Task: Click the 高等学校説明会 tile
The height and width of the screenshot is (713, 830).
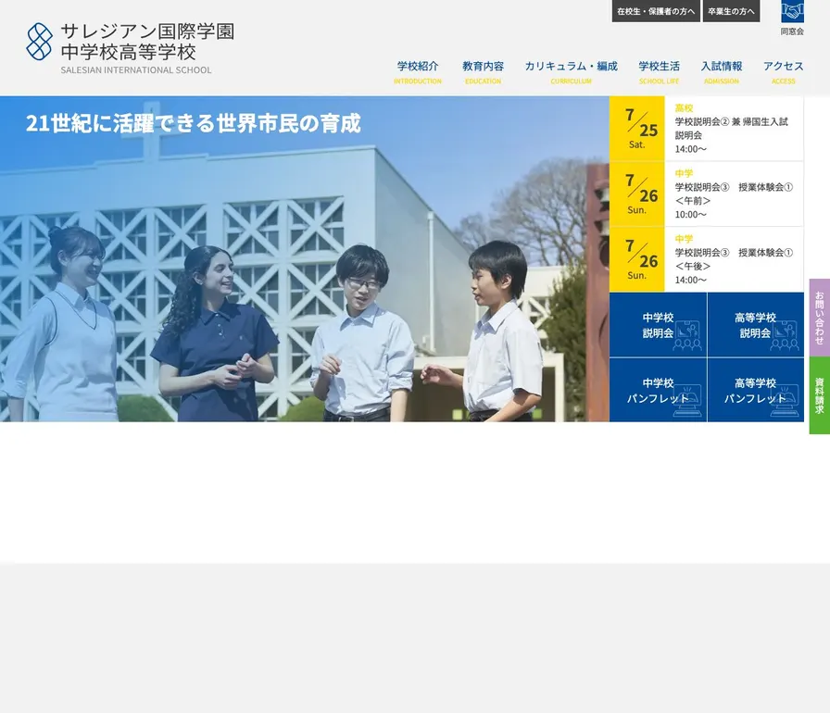Action: click(x=755, y=325)
